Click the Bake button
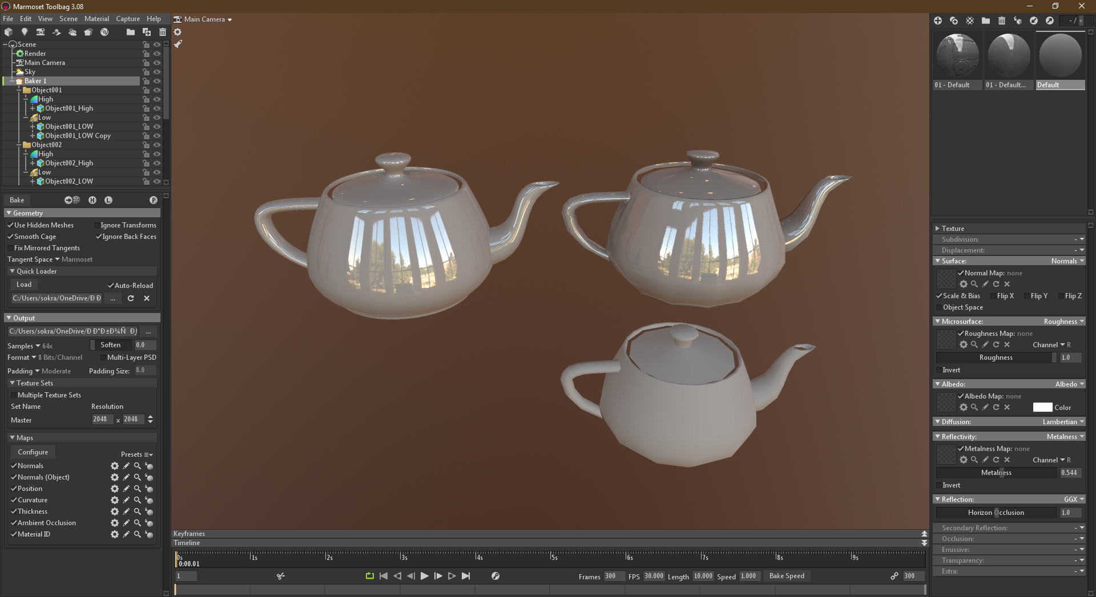 coord(17,200)
